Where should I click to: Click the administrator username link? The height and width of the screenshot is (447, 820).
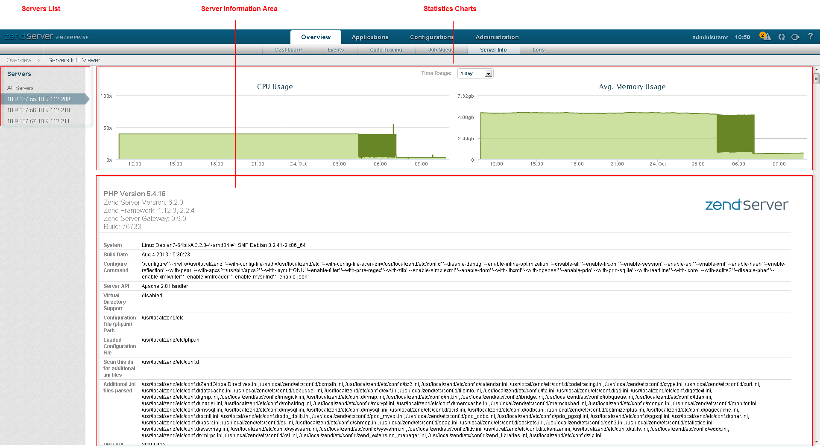click(x=710, y=38)
